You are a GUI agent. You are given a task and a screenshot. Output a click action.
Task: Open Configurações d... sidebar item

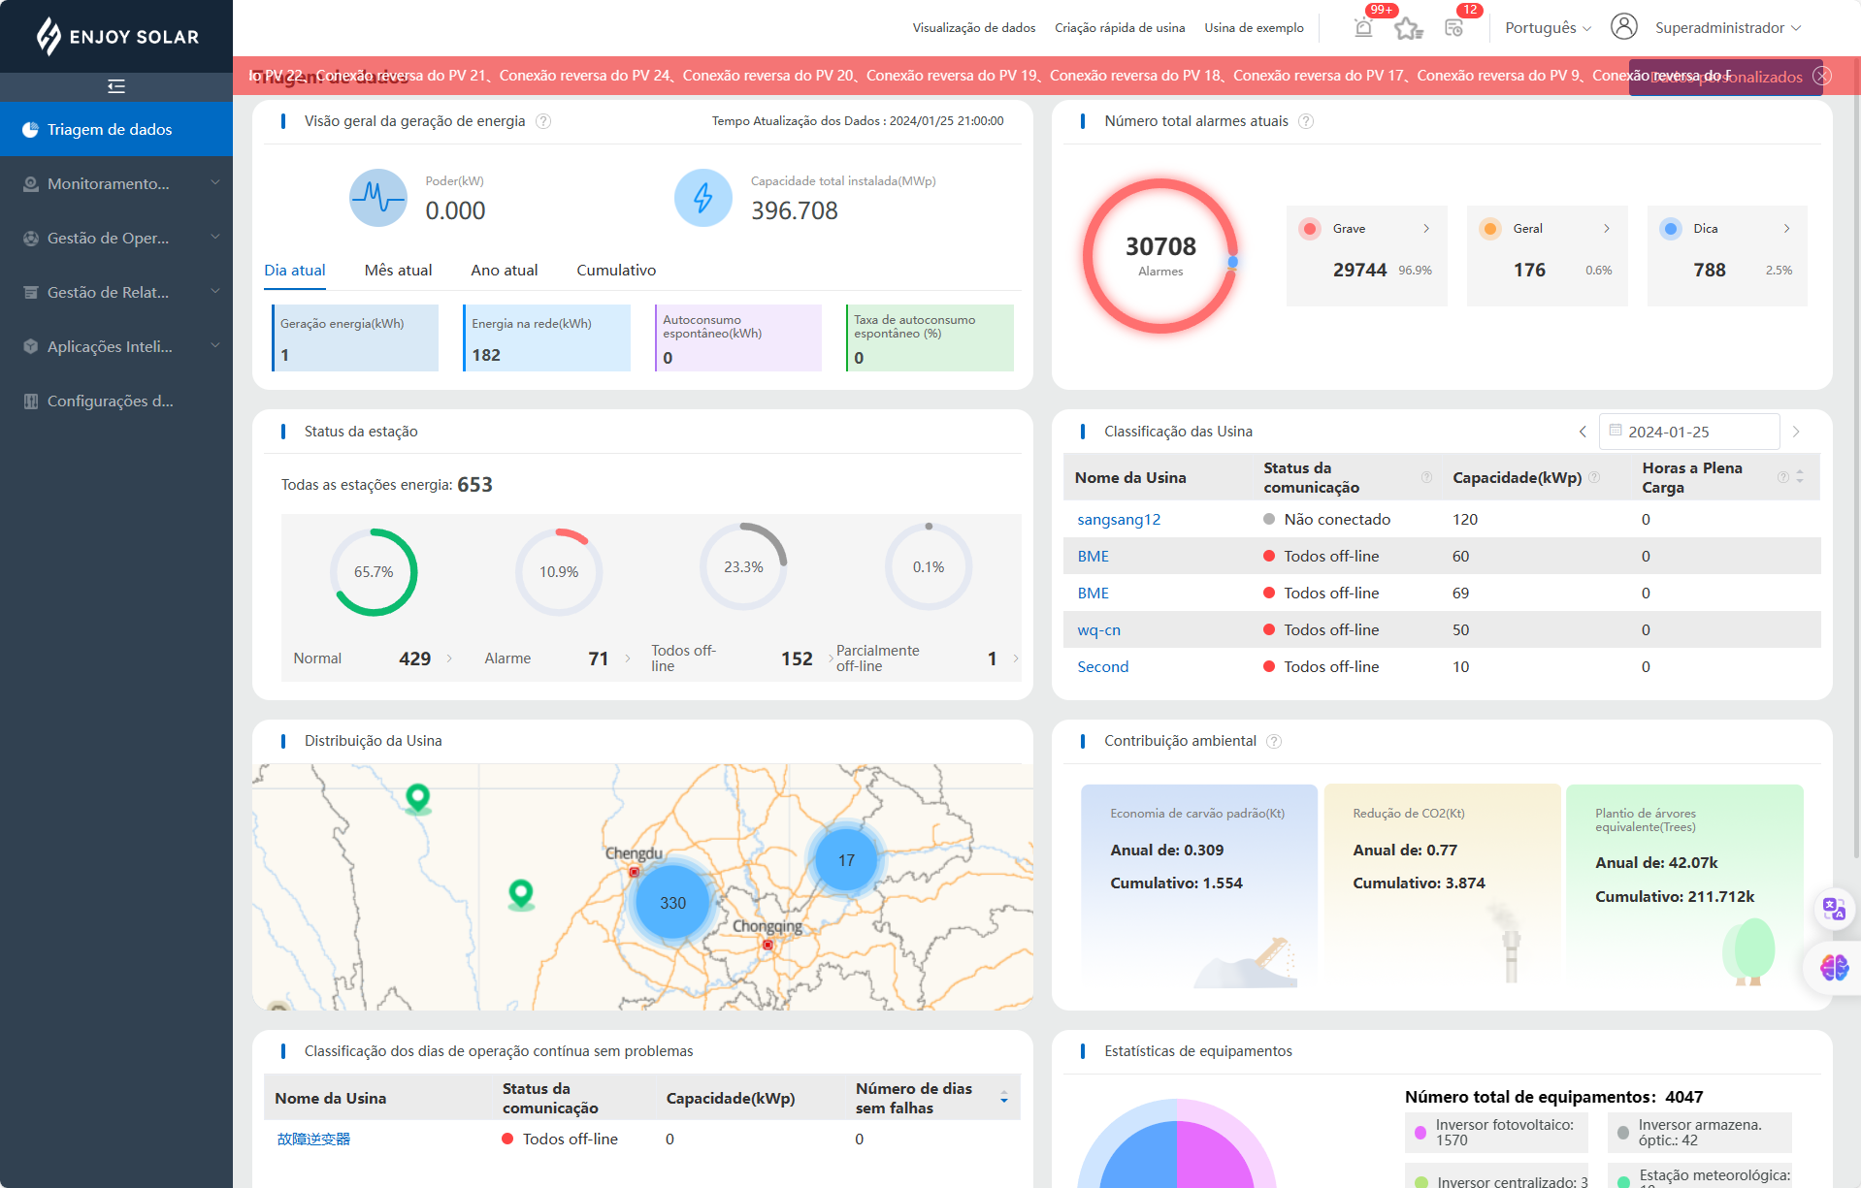point(116,401)
